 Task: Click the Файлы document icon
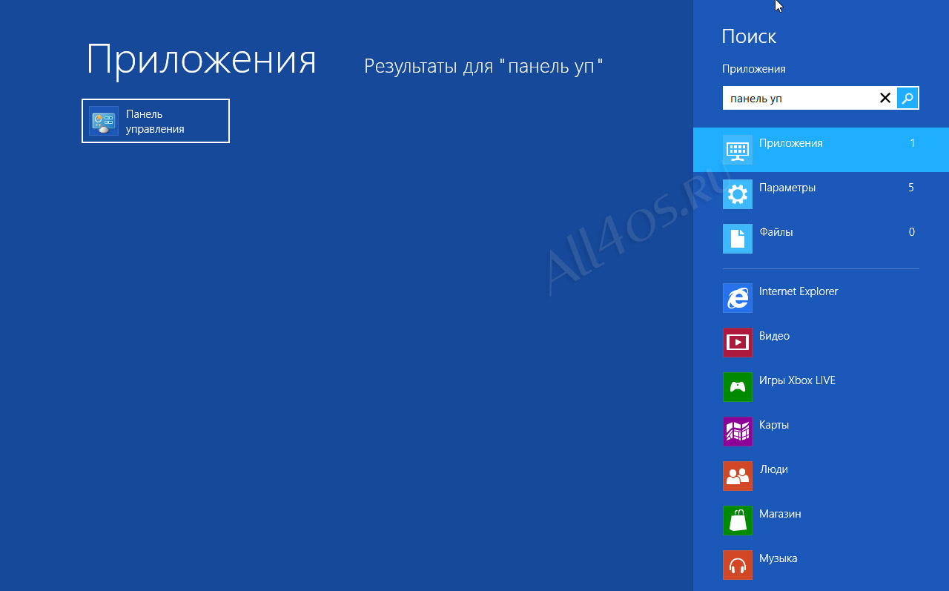[x=737, y=239]
